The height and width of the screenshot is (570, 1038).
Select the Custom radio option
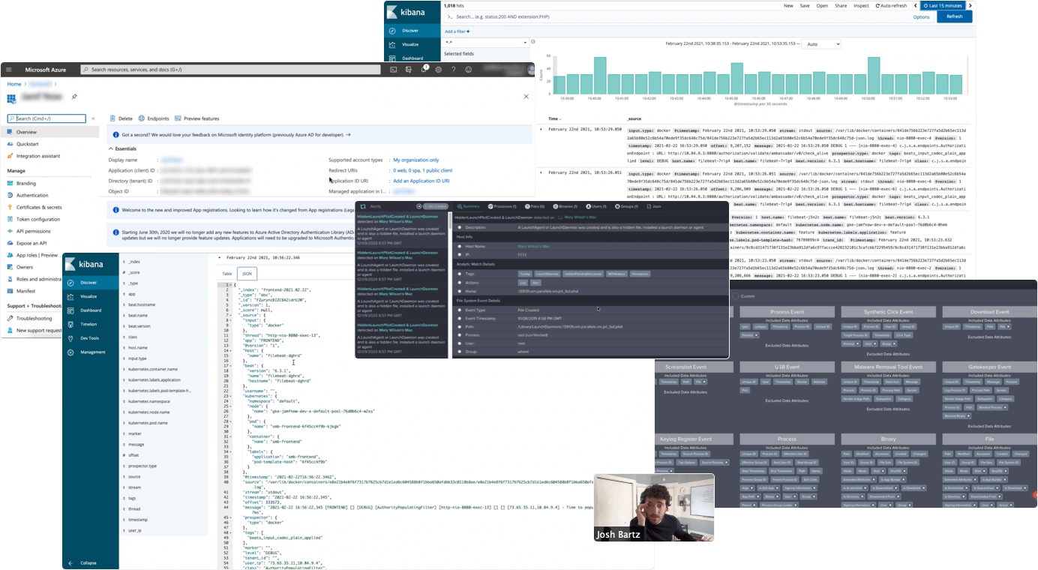tap(735, 295)
